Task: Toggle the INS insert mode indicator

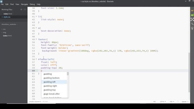Action: 154,102
